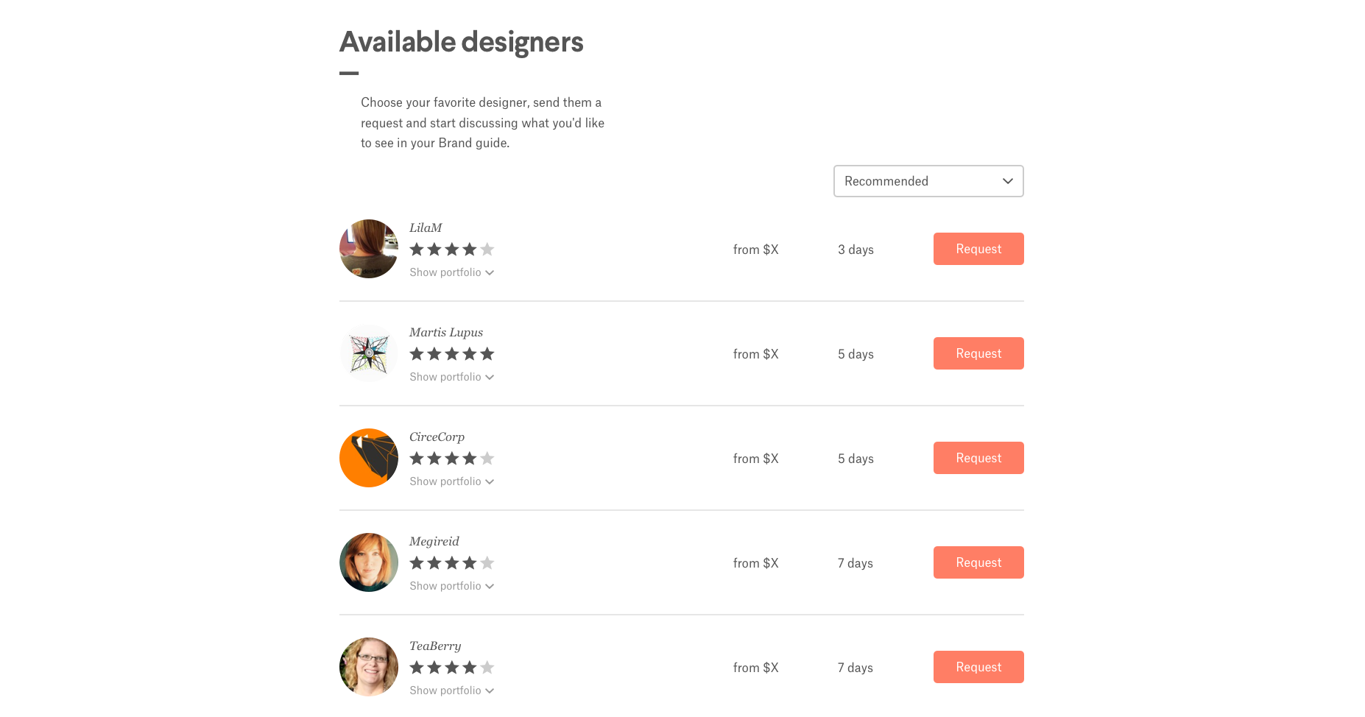The width and height of the screenshot is (1365, 717).
Task: Click Martis Lupus's first rating star
Action: [x=417, y=354]
